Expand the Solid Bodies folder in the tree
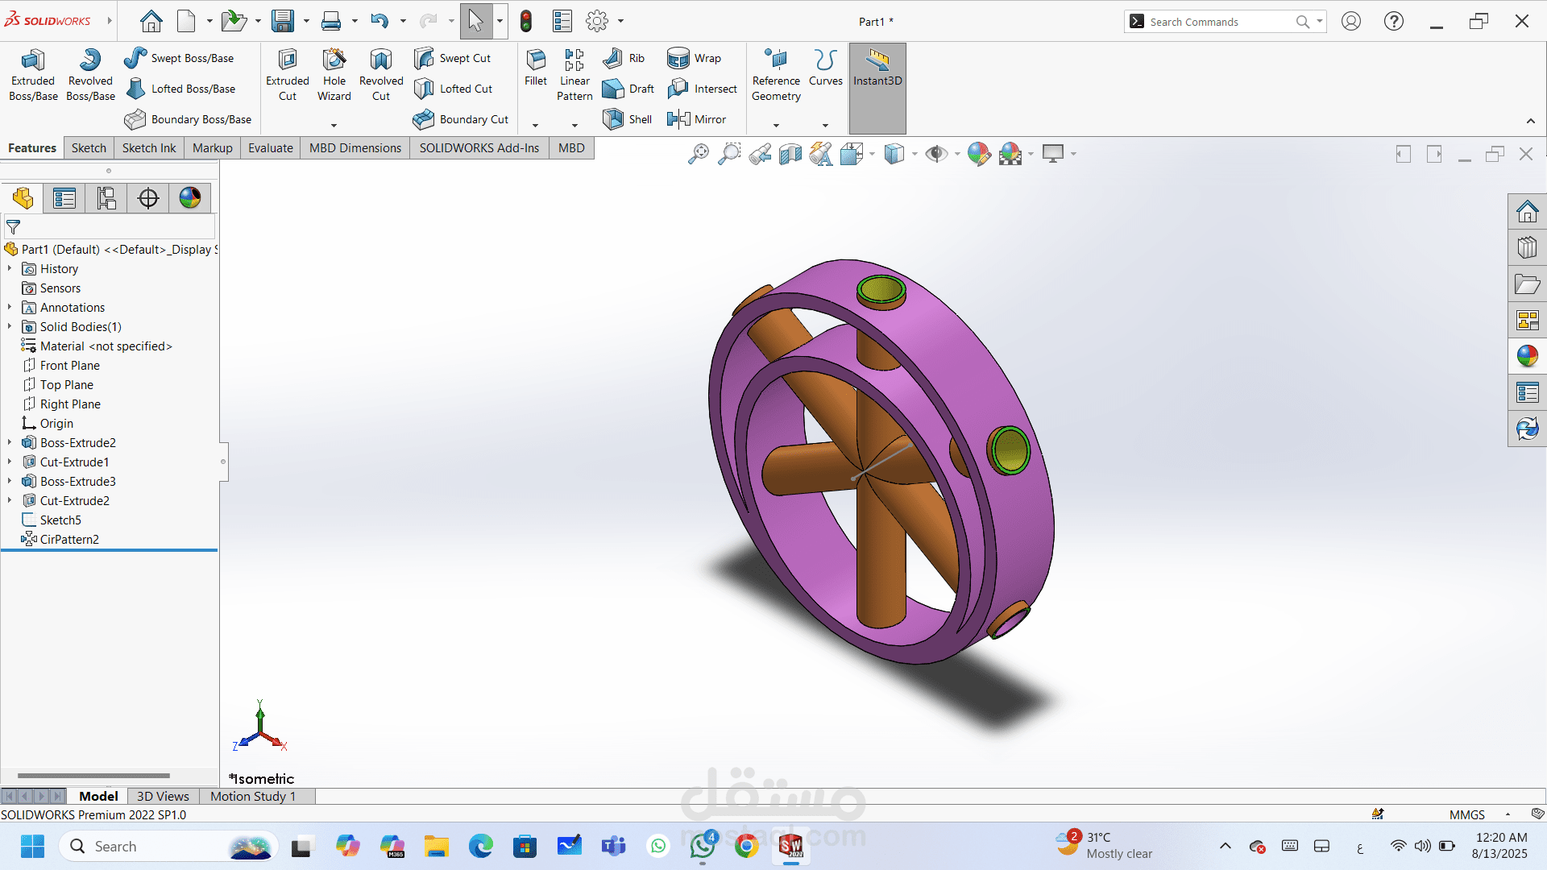This screenshot has width=1547, height=870. [9, 326]
